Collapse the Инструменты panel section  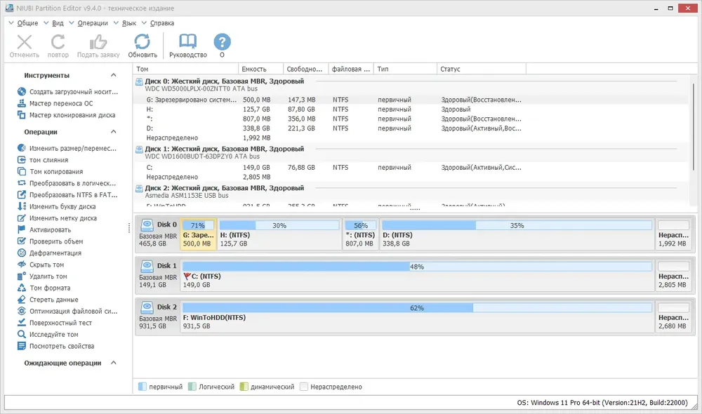[x=114, y=75]
